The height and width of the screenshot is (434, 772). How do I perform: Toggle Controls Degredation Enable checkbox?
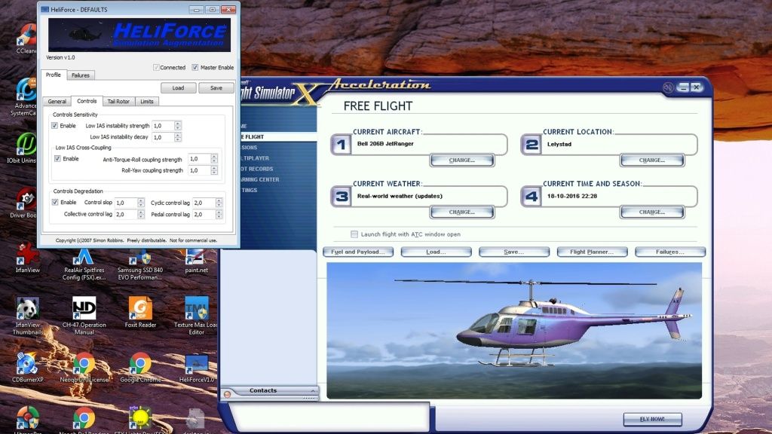(54, 202)
